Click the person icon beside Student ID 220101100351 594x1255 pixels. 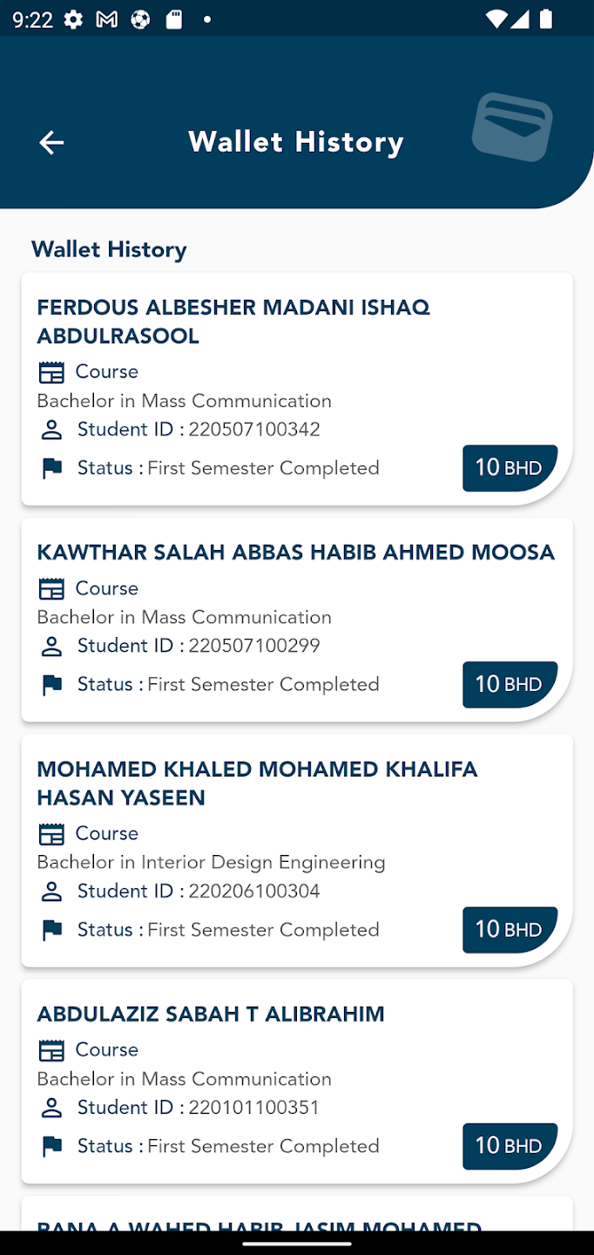click(52, 1108)
